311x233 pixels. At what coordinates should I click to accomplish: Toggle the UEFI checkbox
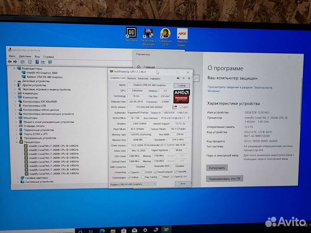[181, 107]
